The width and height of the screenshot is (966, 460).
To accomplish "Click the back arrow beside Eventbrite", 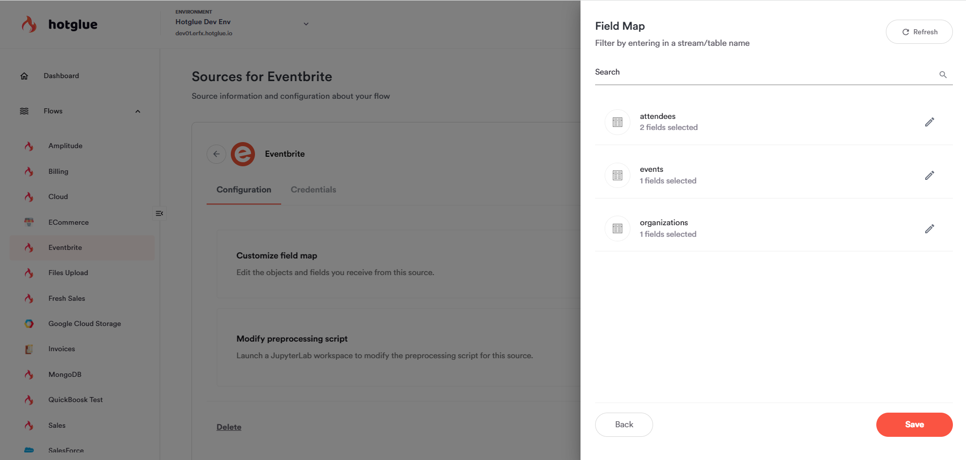I will click(216, 154).
